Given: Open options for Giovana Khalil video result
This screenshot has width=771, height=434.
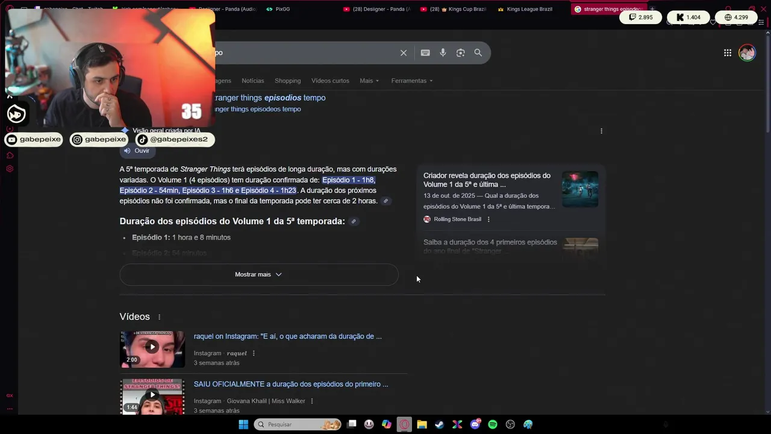Looking at the screenshot, I should (x=312, y=401).
